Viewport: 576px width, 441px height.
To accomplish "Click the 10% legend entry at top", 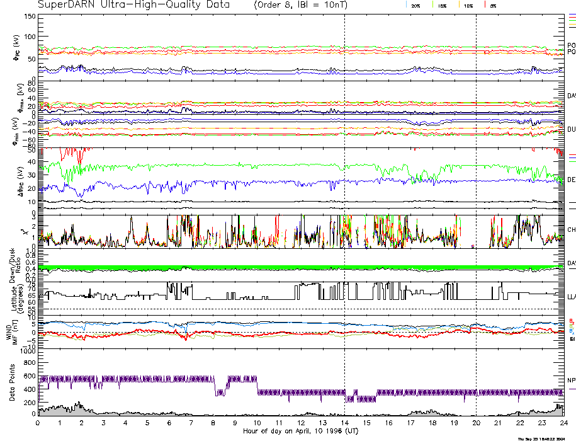I will [x=468, y=5].
